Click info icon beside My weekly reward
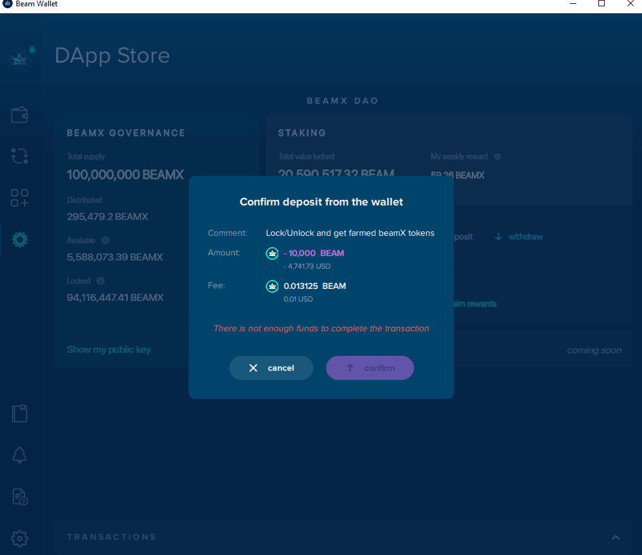Image resolution: width=642 pixels, height=555 pixels. [x=497, y=156]
